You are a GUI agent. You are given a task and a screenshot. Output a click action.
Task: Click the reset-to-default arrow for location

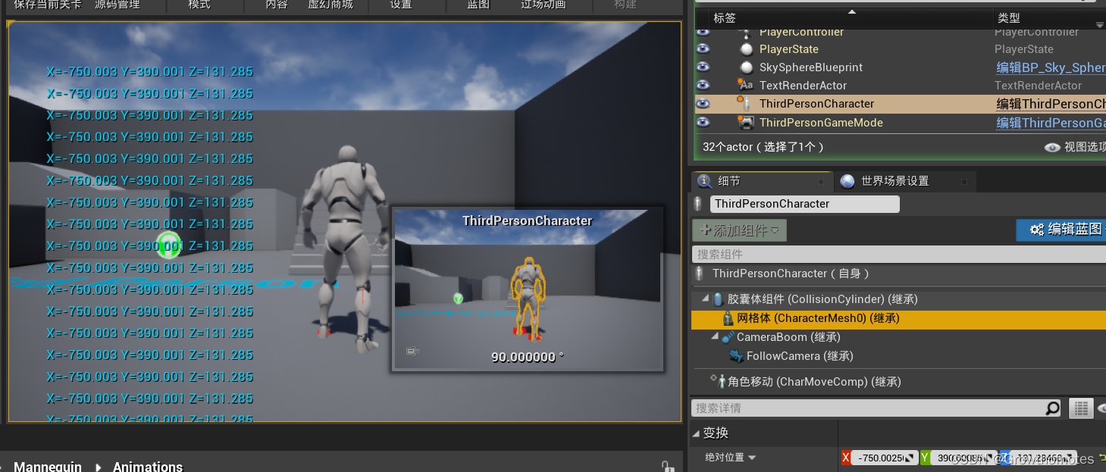coord(1101,458)
